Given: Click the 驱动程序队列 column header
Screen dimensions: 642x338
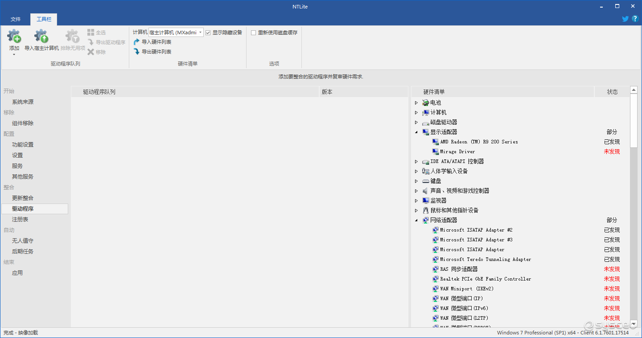Looking at the screenshot, I should [195, 92].
